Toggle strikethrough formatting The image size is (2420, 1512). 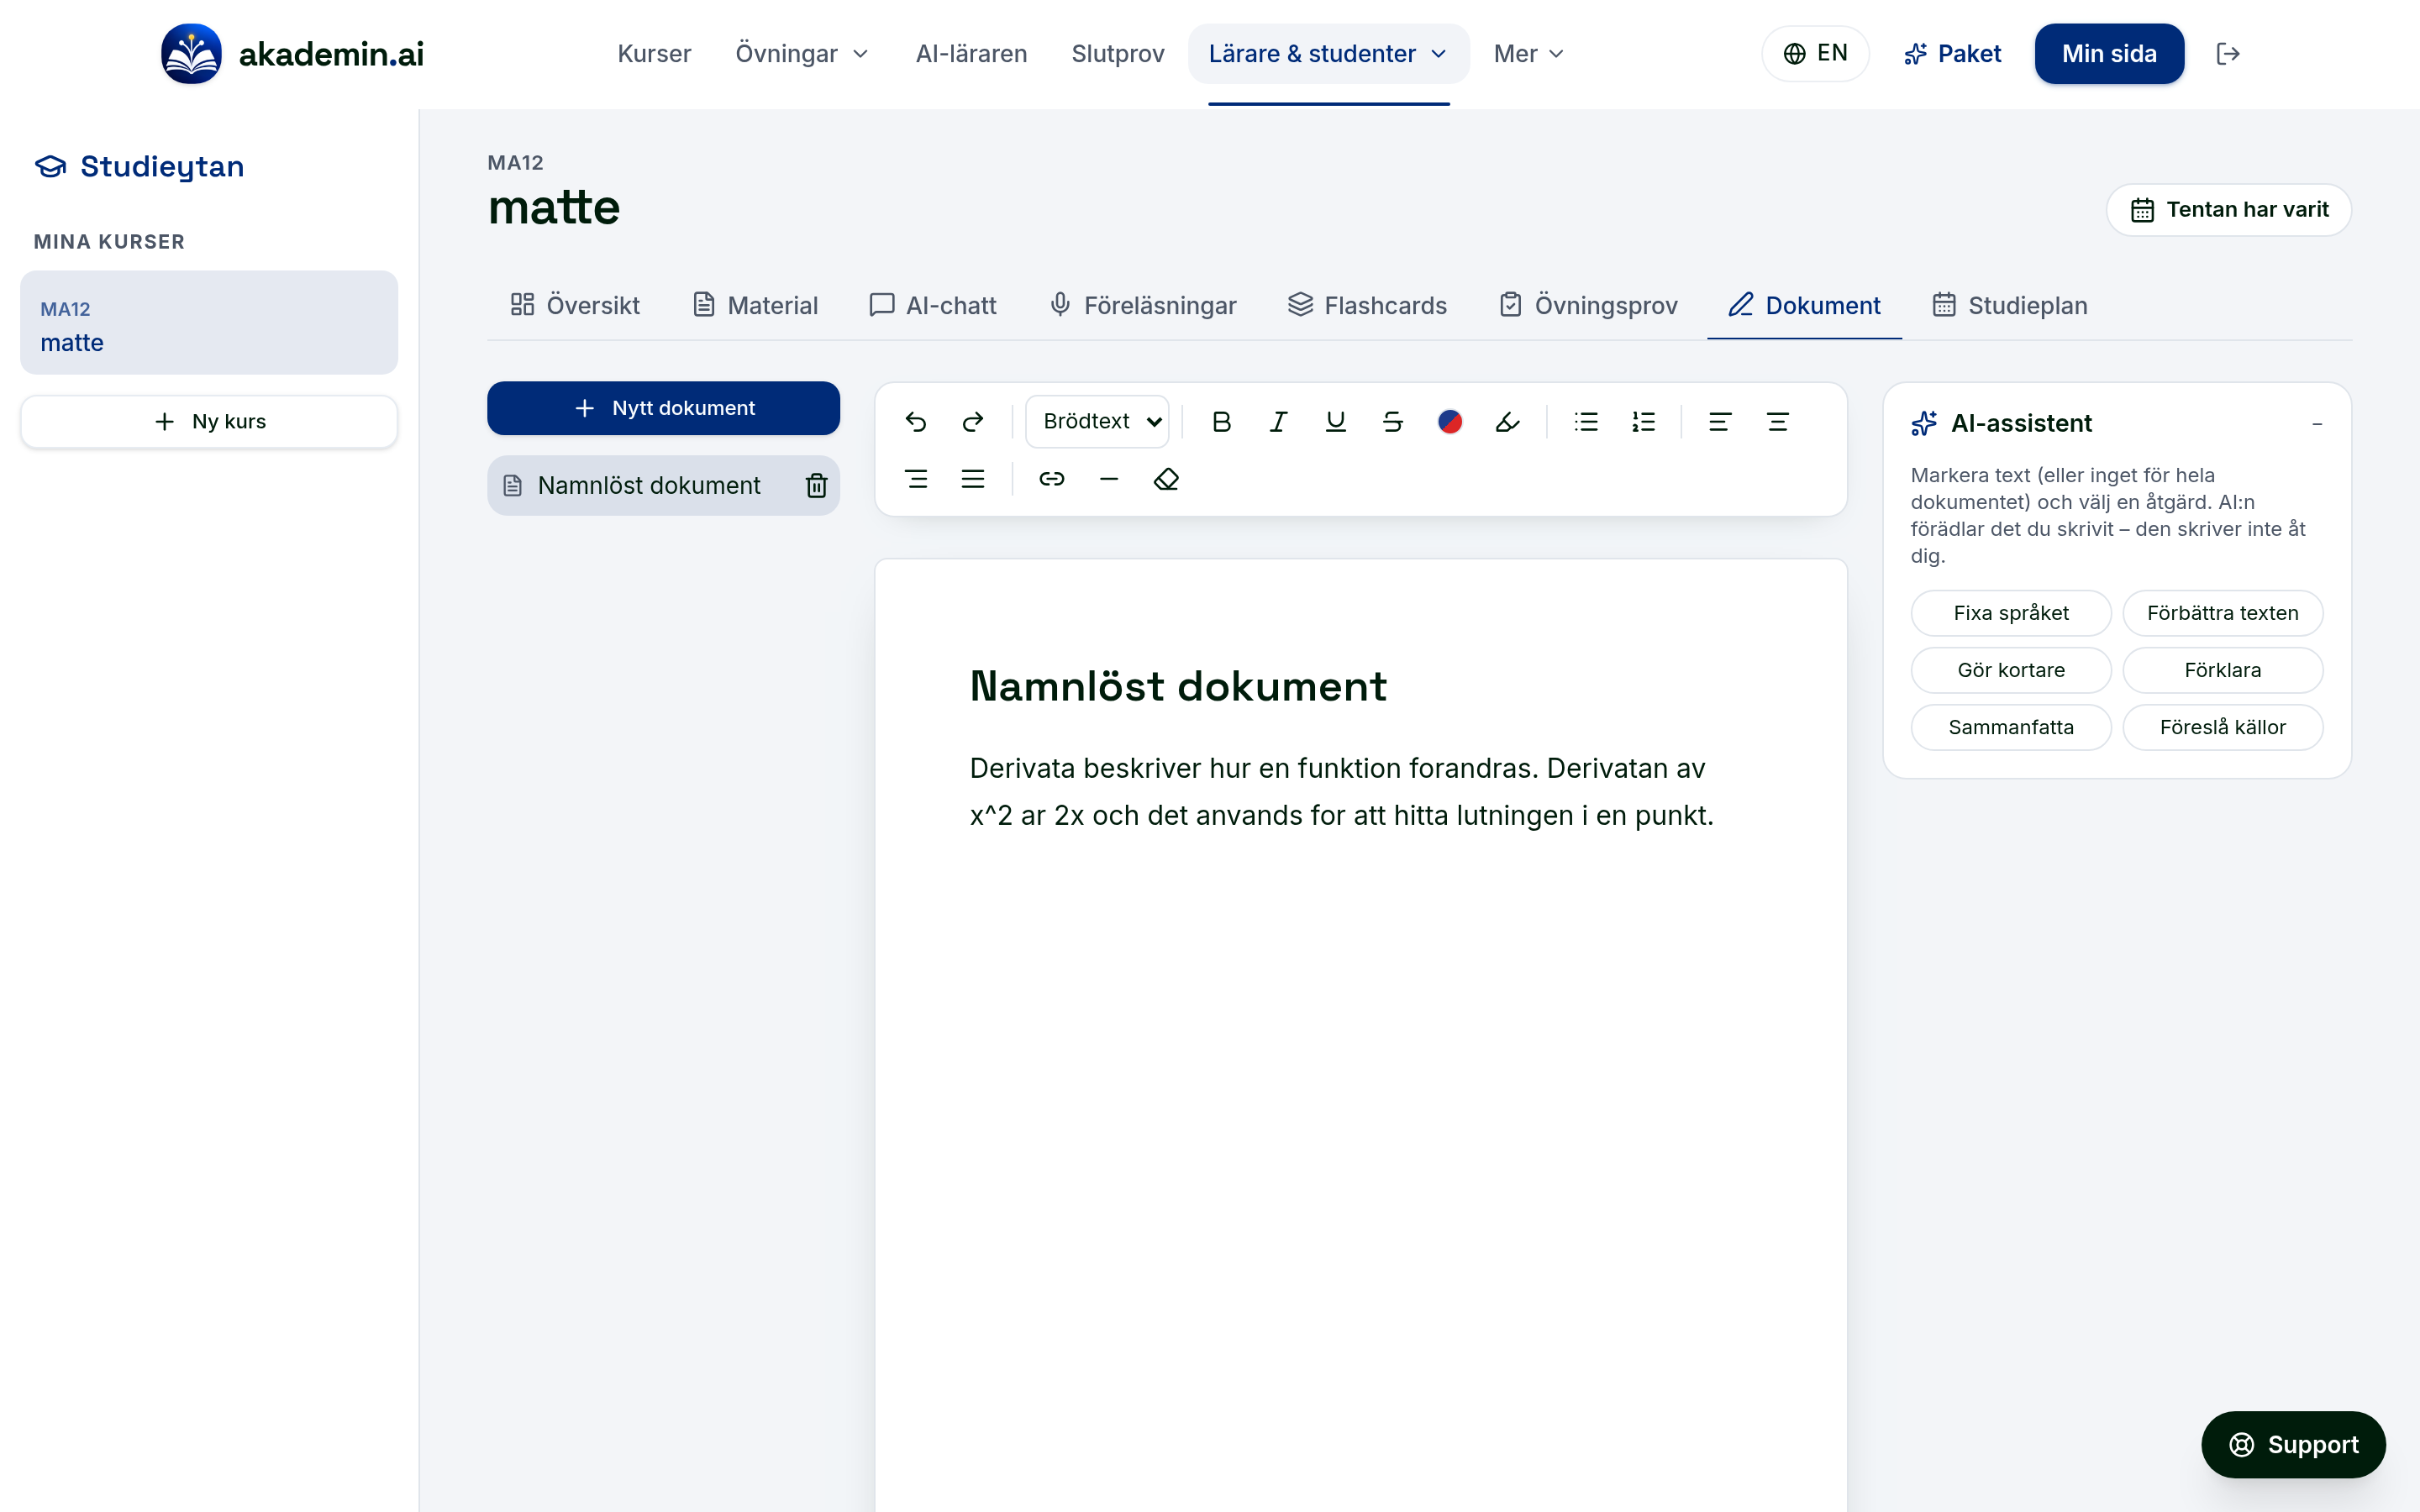point(1392,422)
